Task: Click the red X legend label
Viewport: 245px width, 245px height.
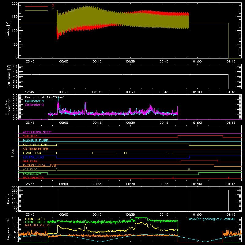Action: [x=53, y=5]
